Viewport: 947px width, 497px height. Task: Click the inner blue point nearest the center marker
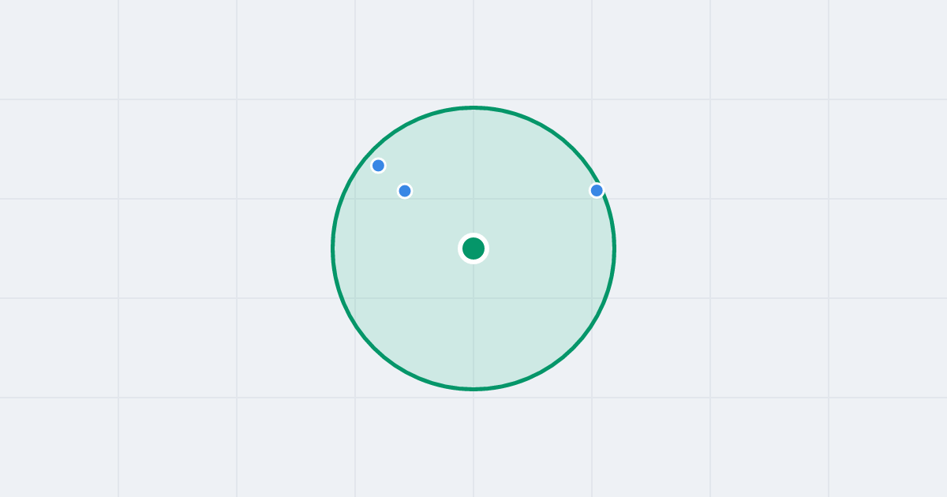coord(405,191)
